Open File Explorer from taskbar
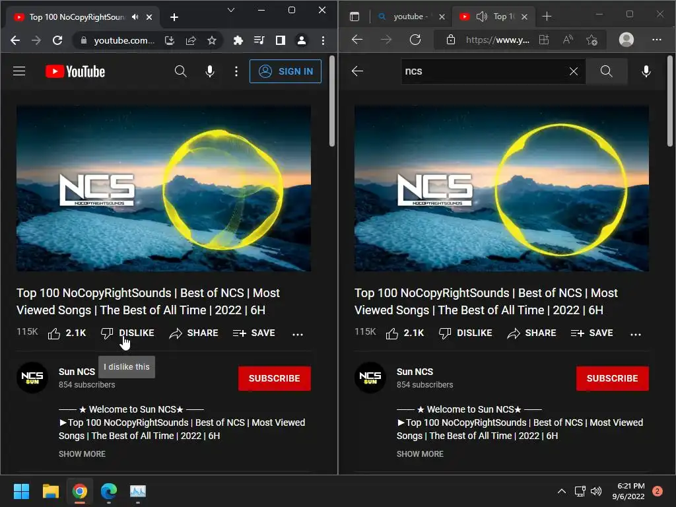 coord(50,491)
